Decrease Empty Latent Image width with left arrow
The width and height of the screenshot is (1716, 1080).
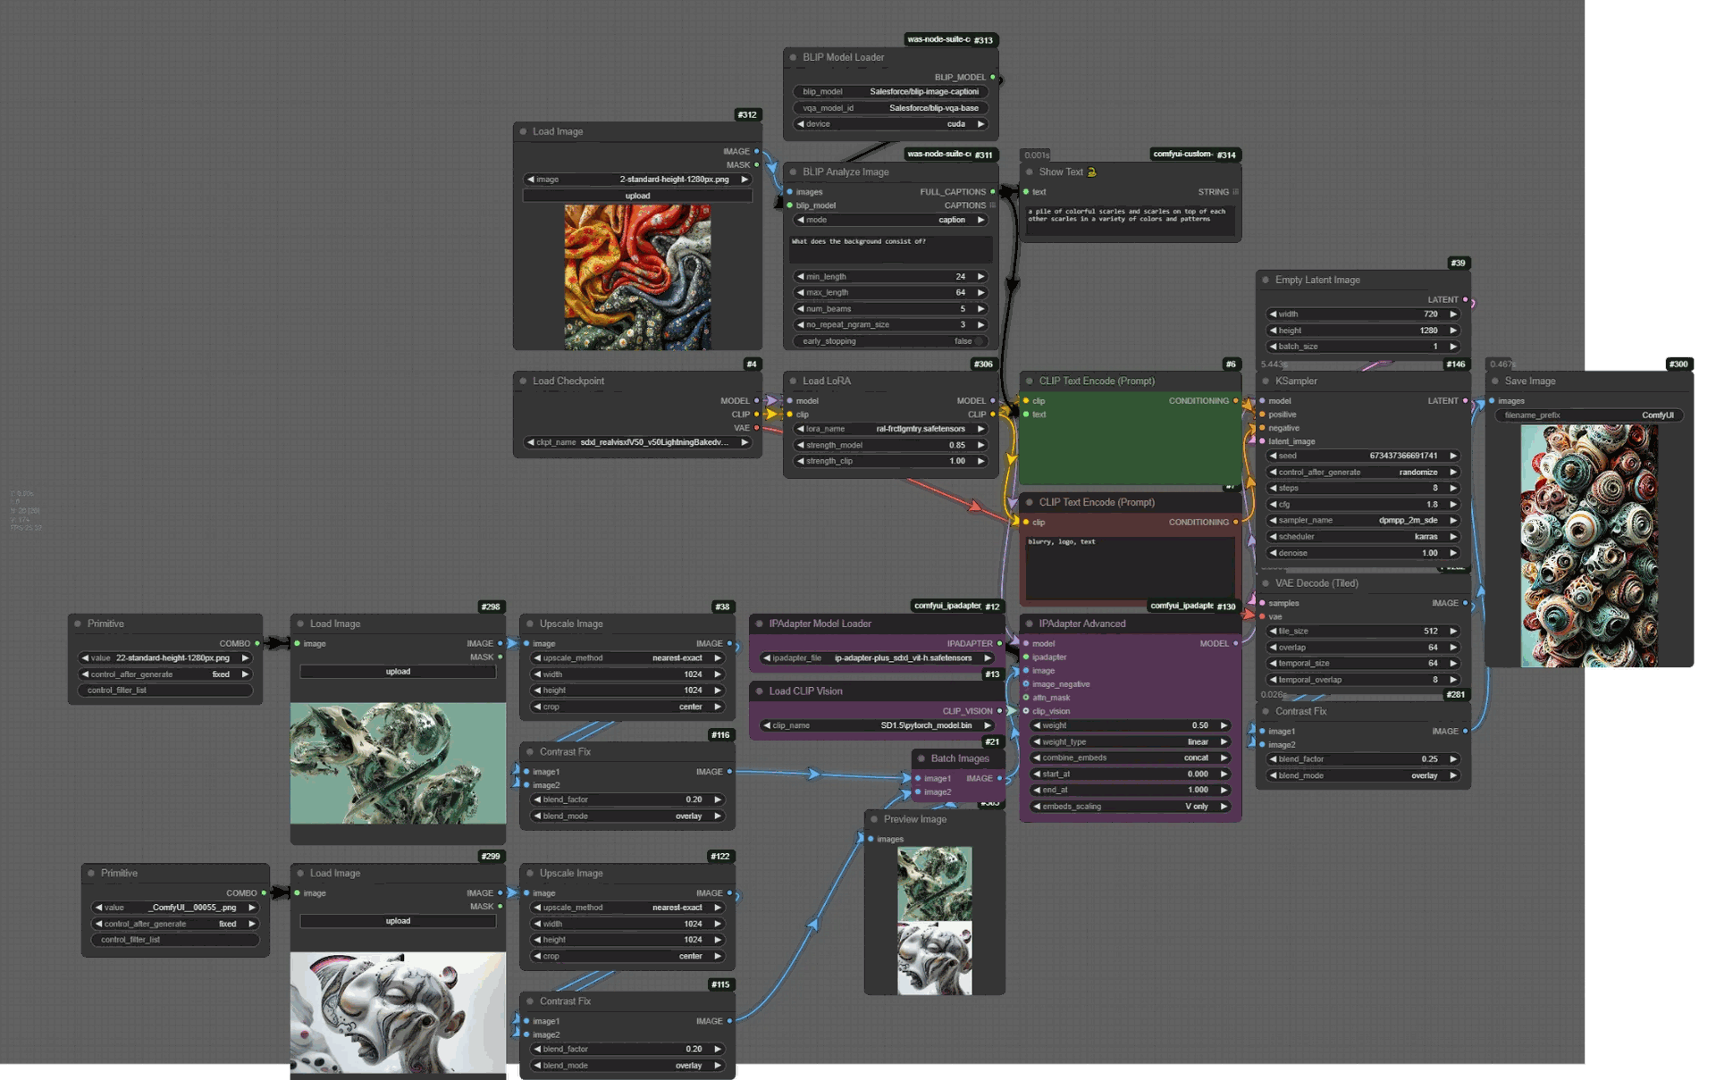coord(1273,314)
